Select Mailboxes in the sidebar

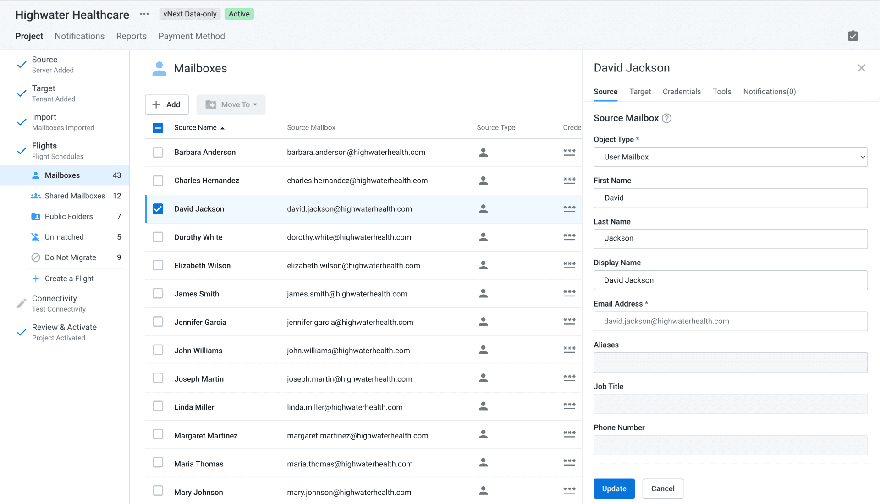pos(65,175)
